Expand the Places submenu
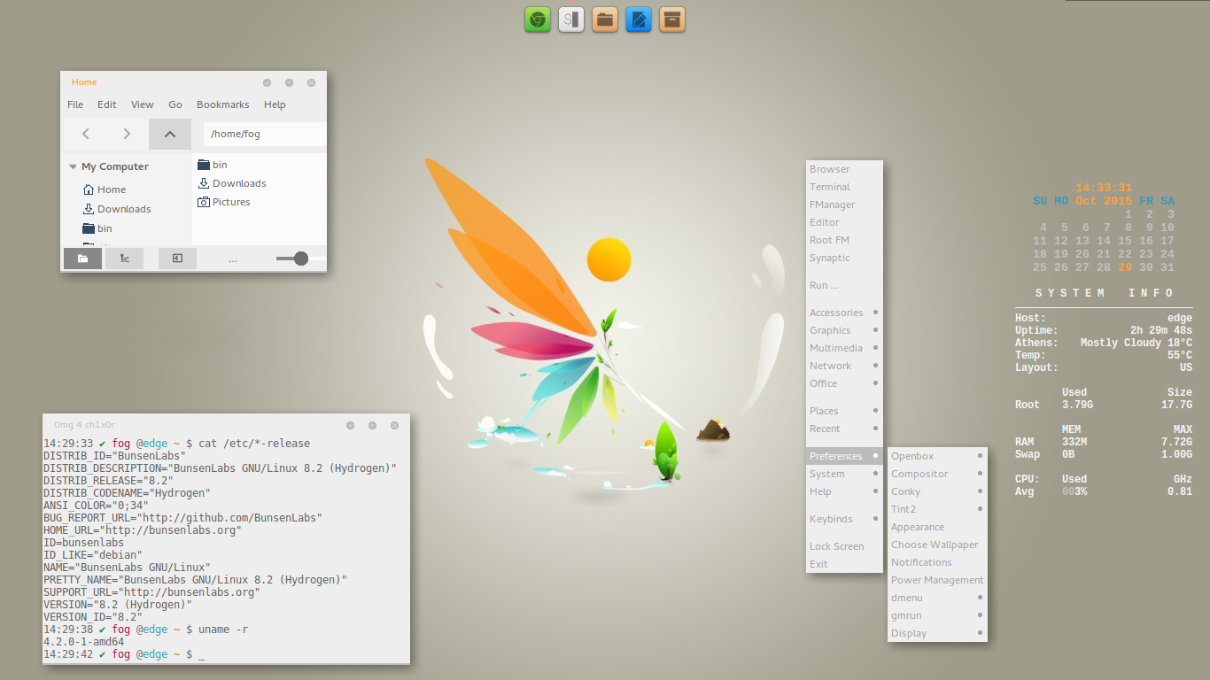The width and height of the screenshot is (1210, 680). 844,411
